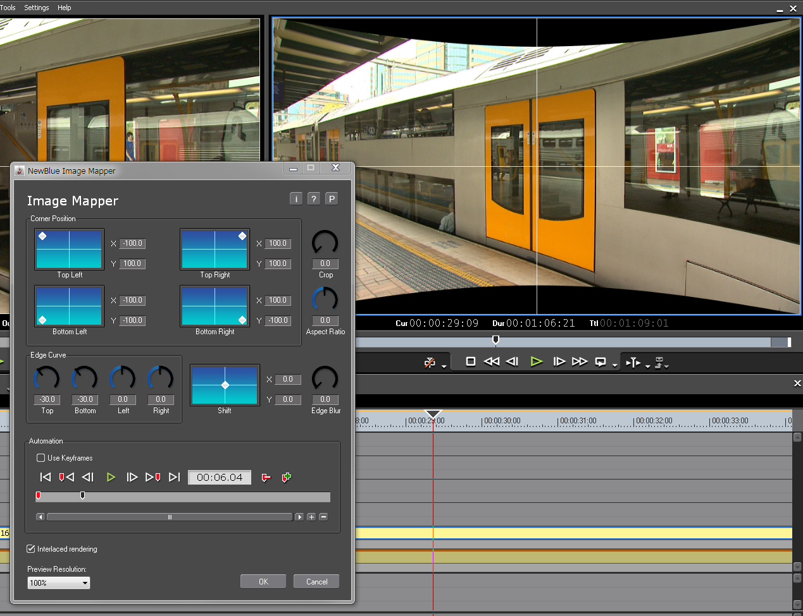Image resolution: width=803 pixels, height=616 pixels.
Task: Open the Settings menu
Action: [36, 8]
